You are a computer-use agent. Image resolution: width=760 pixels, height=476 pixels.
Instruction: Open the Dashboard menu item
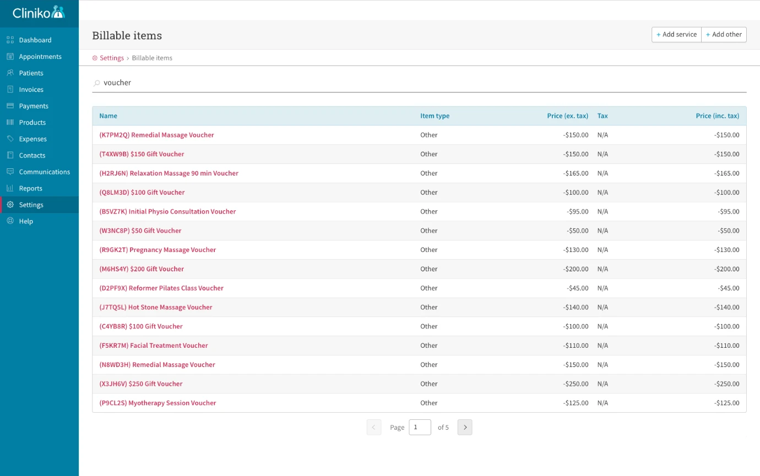(39, 40)
